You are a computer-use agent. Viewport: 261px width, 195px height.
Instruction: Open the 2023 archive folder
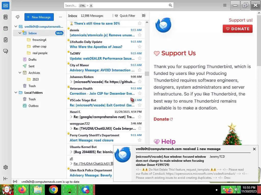[39, 79]
